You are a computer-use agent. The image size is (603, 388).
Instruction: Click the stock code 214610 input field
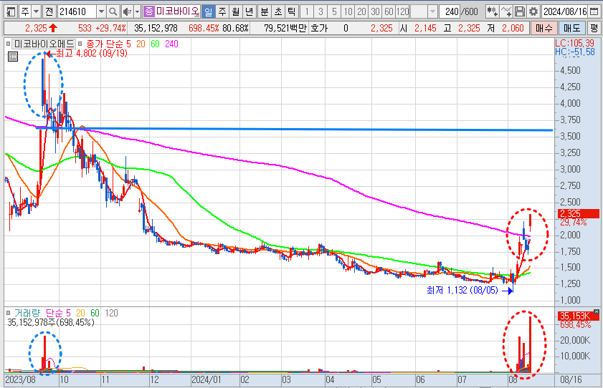(77, 11)
